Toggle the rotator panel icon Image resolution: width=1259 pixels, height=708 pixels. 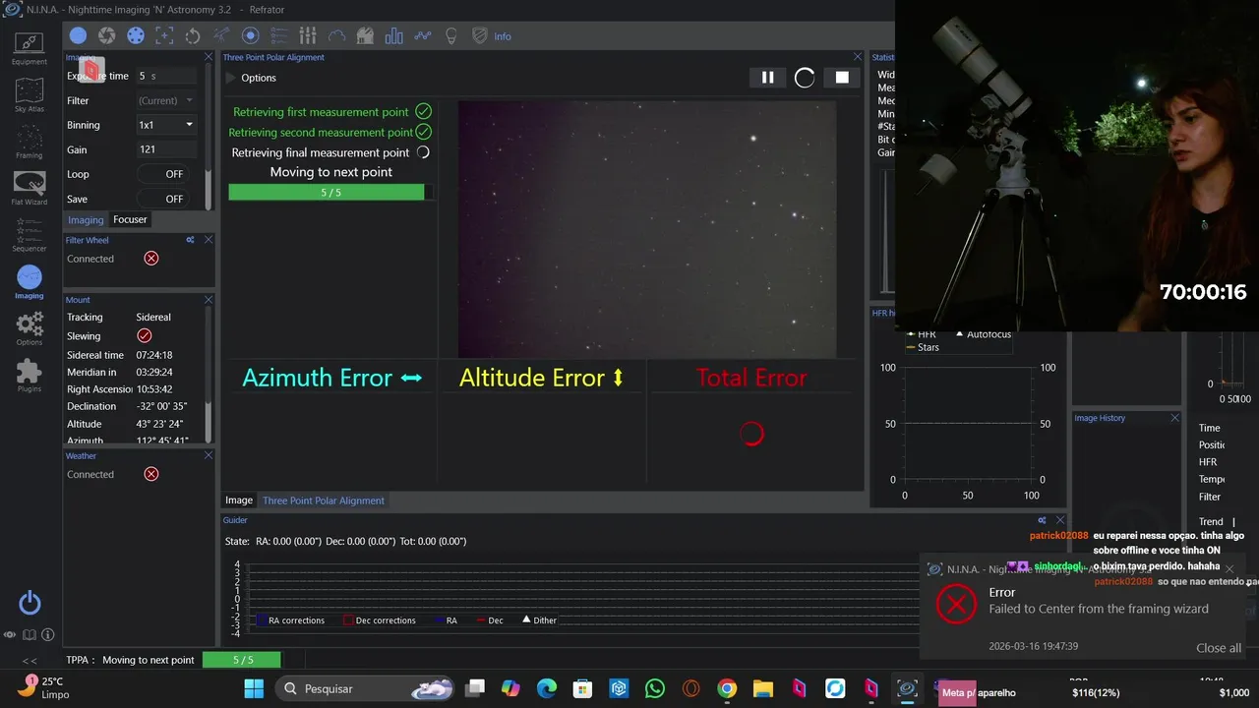coord(193,35)
